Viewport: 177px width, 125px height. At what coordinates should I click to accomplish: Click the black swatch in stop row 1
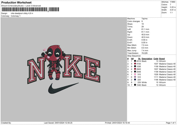[135, 61]
